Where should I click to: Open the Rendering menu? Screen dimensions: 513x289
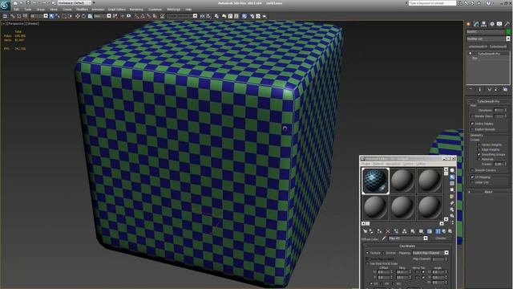tap(136, 9)
